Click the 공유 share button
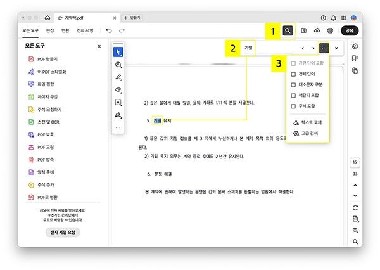The height and width of the screenshot is (270, 380). [x=350, y=30]
